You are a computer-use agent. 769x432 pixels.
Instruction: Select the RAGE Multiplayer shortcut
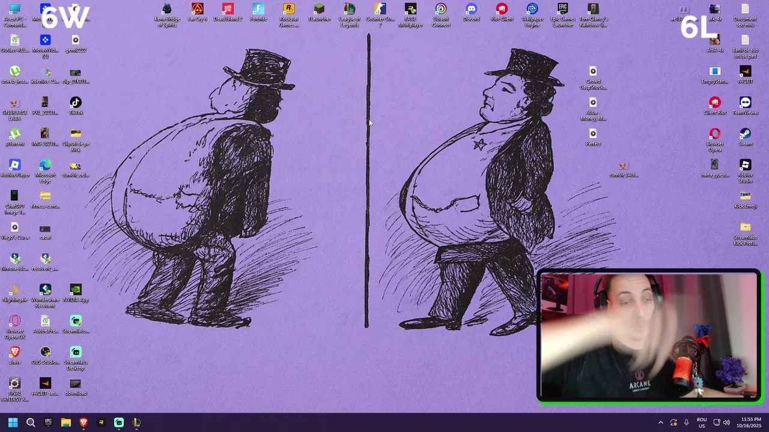click(410, 15)
